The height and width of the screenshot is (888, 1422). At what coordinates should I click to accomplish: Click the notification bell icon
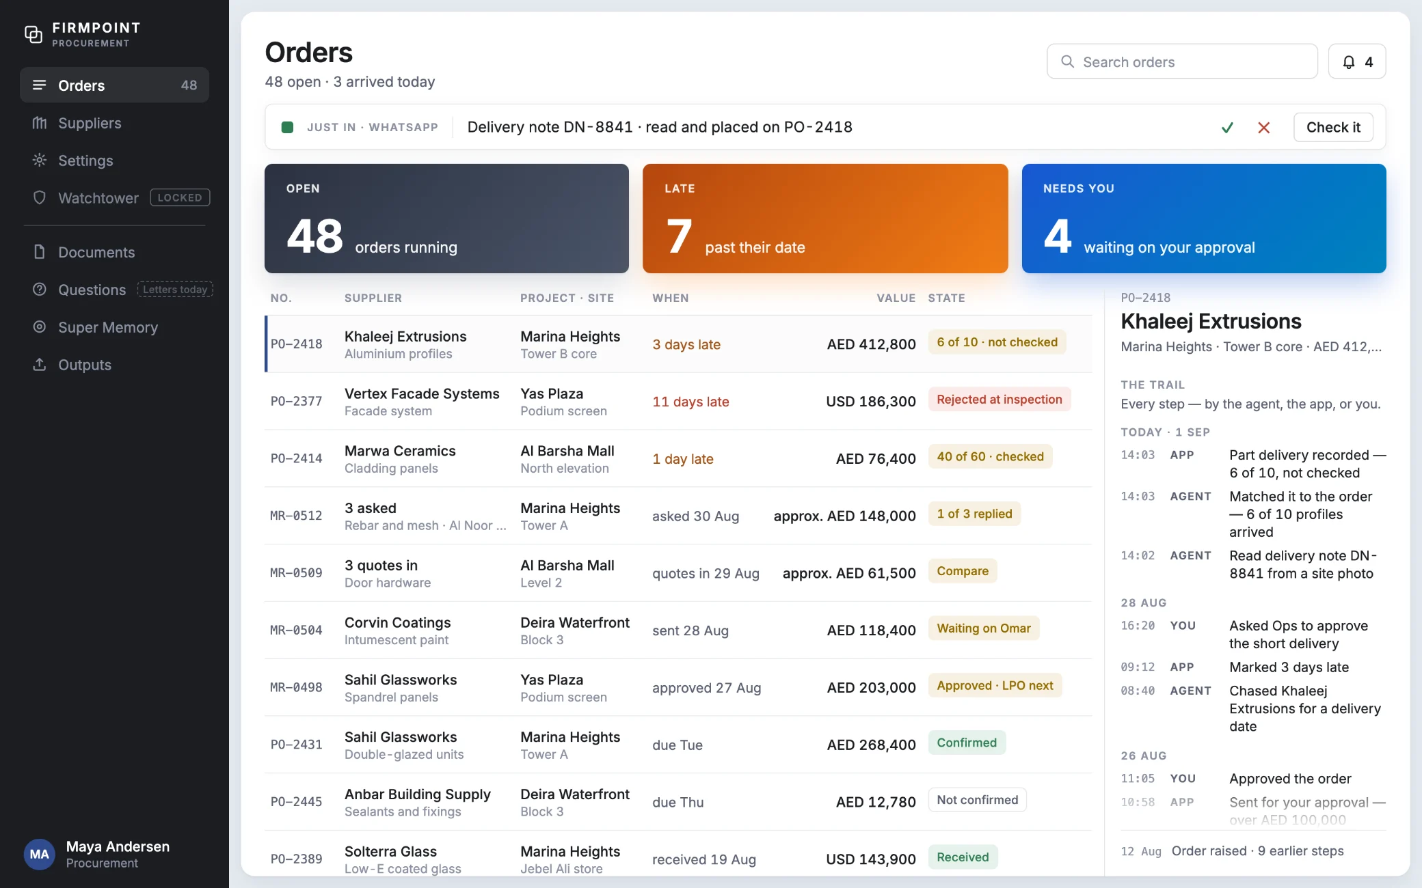1349,62
